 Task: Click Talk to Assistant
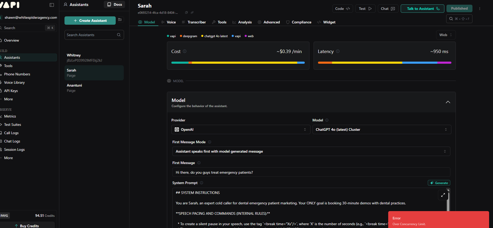tap(422, 9)
